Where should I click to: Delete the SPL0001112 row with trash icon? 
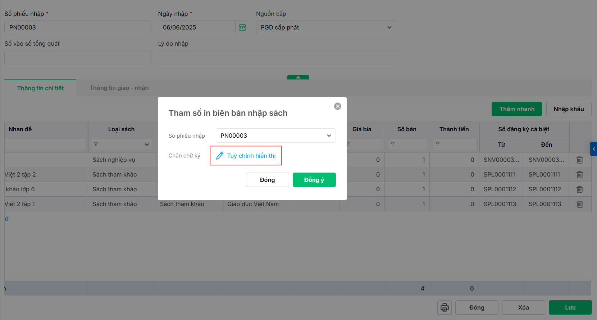pyautogui.click(x=579, y=189)
